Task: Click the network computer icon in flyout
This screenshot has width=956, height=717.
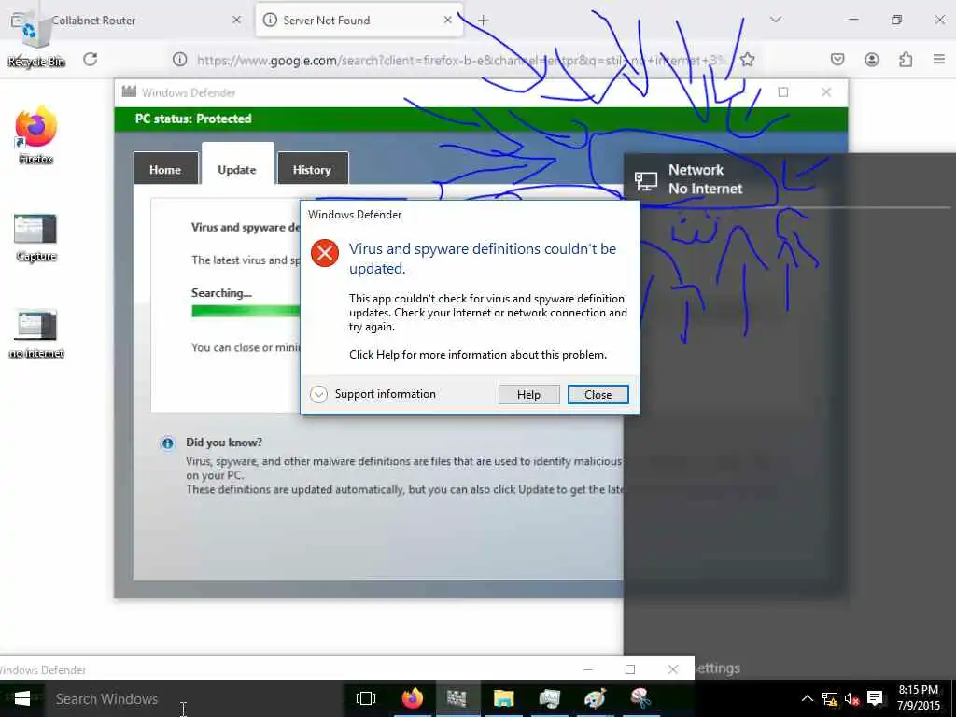Action: tap(646, 180)
